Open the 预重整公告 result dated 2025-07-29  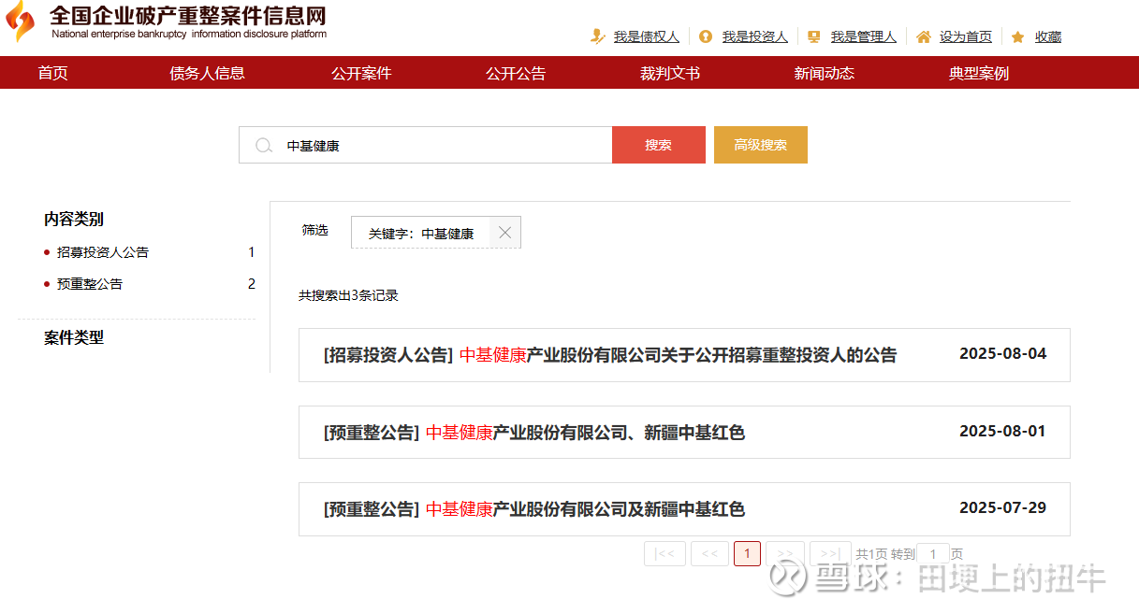[684, 509]
